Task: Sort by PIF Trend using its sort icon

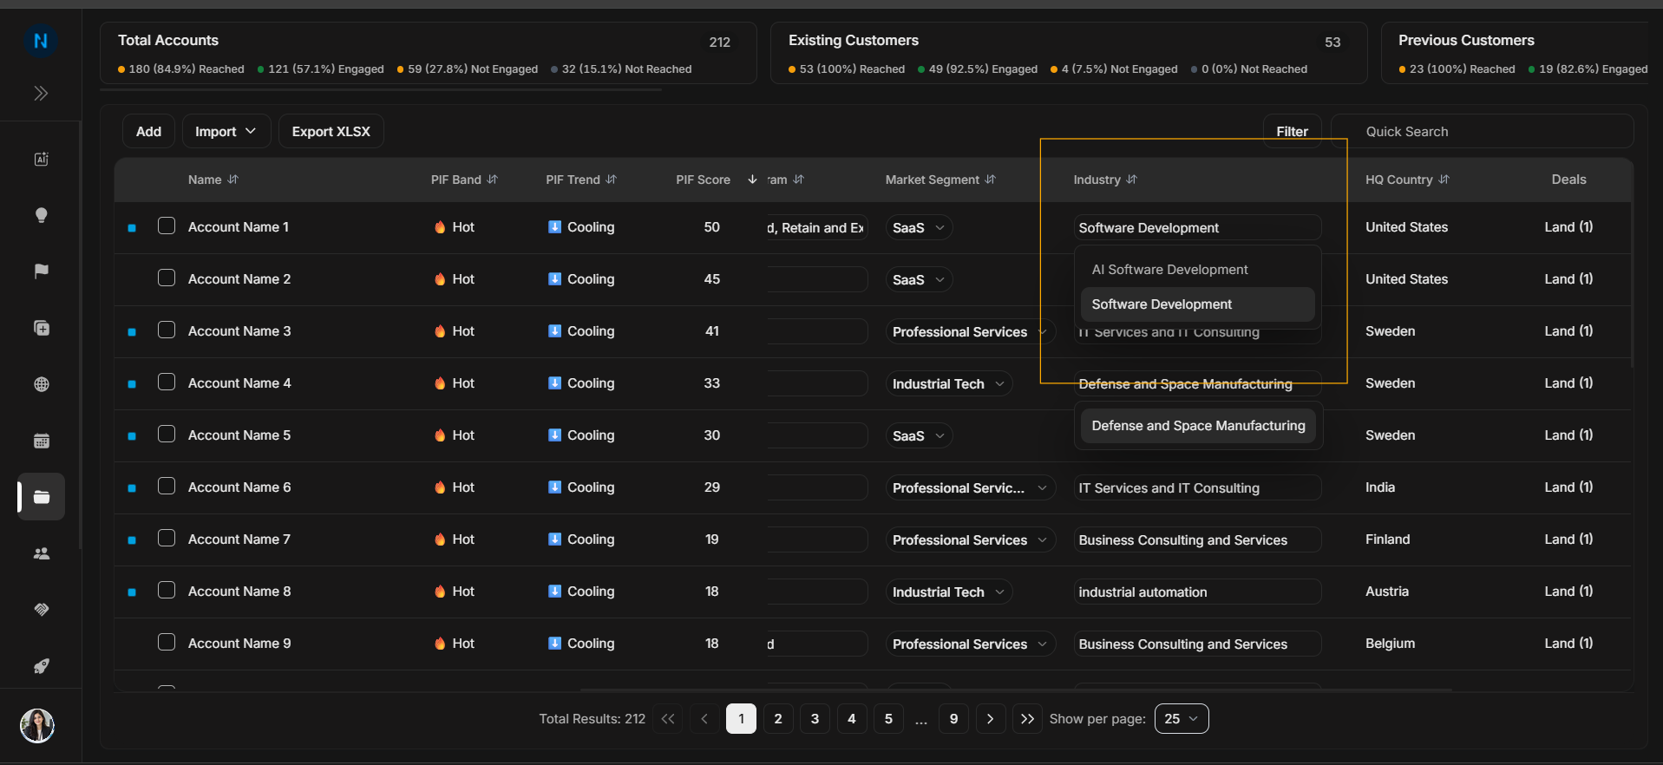Action: pos(611,180)
